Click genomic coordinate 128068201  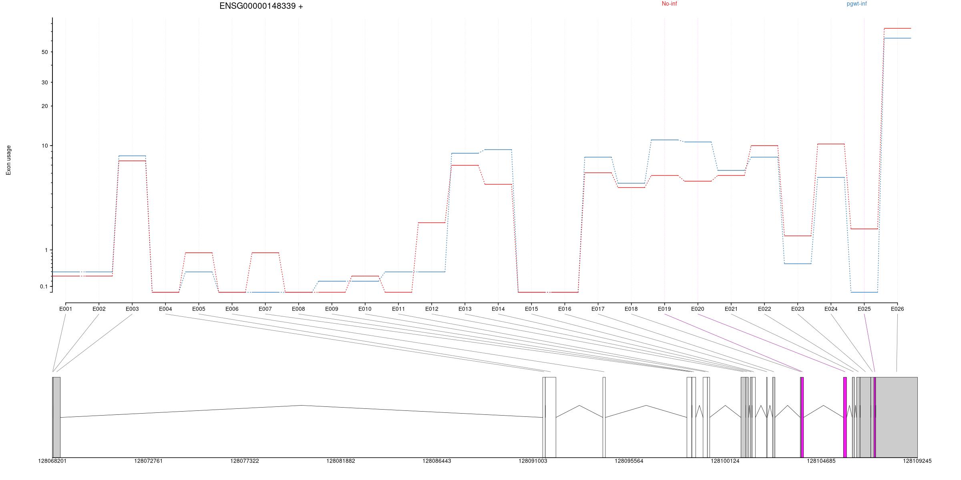52,461
